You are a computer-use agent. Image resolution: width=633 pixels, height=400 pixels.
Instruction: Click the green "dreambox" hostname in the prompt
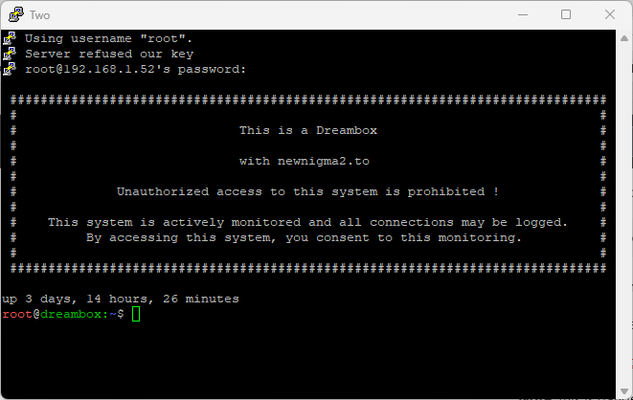(71, 314)
